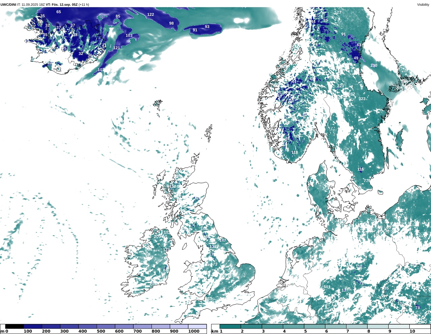Click the value '853' in southern England
Viewport: 431px width, 334px height.
(209, 299)
